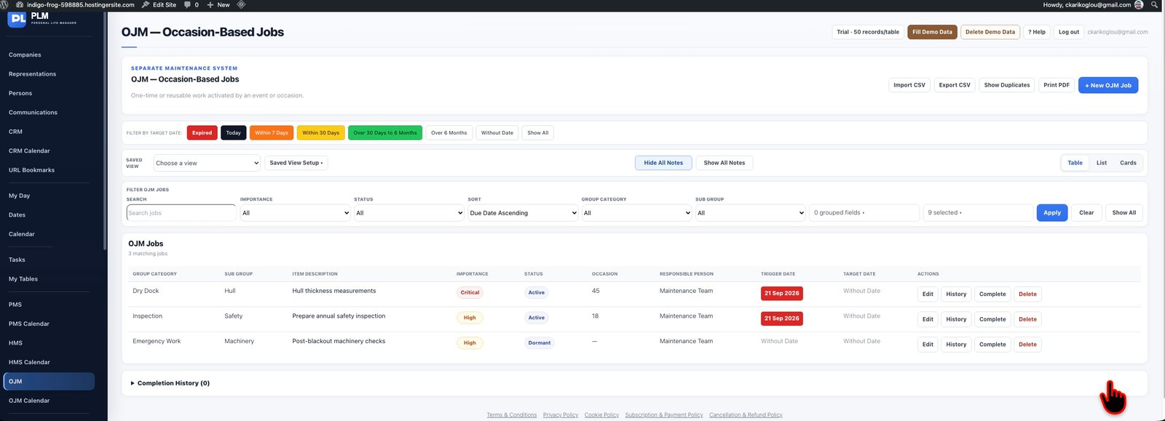Open the Status filter dropdown
Viewport: 1165px width, 421px height.
pos(409,213)
